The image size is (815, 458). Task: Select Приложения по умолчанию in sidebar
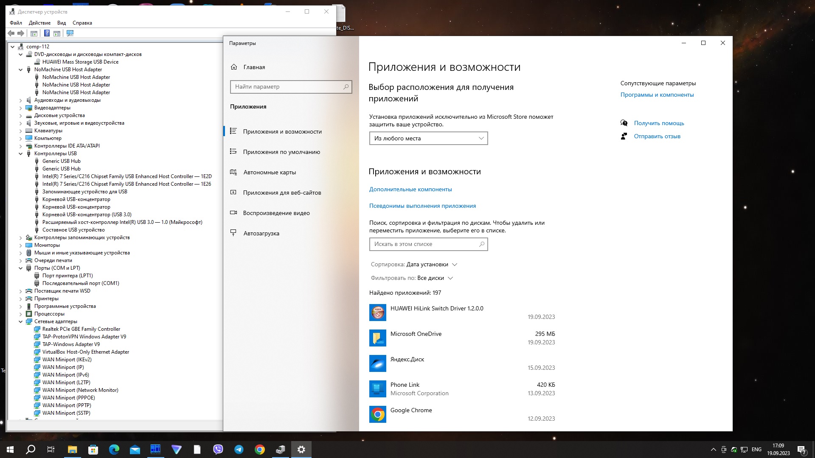tap(291, 152)
